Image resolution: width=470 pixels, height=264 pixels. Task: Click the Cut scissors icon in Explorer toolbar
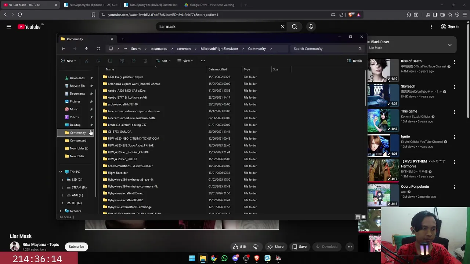[87, 60]
